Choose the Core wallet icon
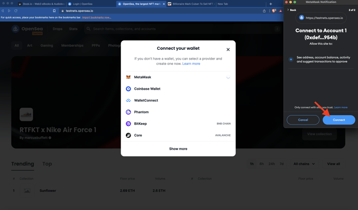Image resolution: width=358 pixels, height=210 pixels. tap(129, 135)
